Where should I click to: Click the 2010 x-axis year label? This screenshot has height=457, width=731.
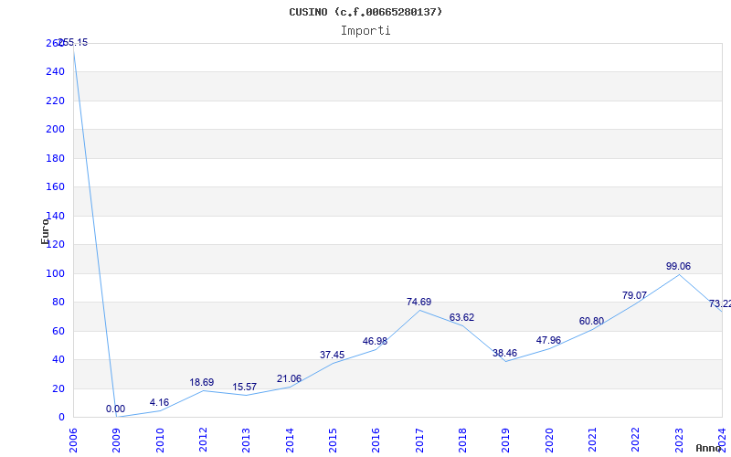(x=159, y=441)
